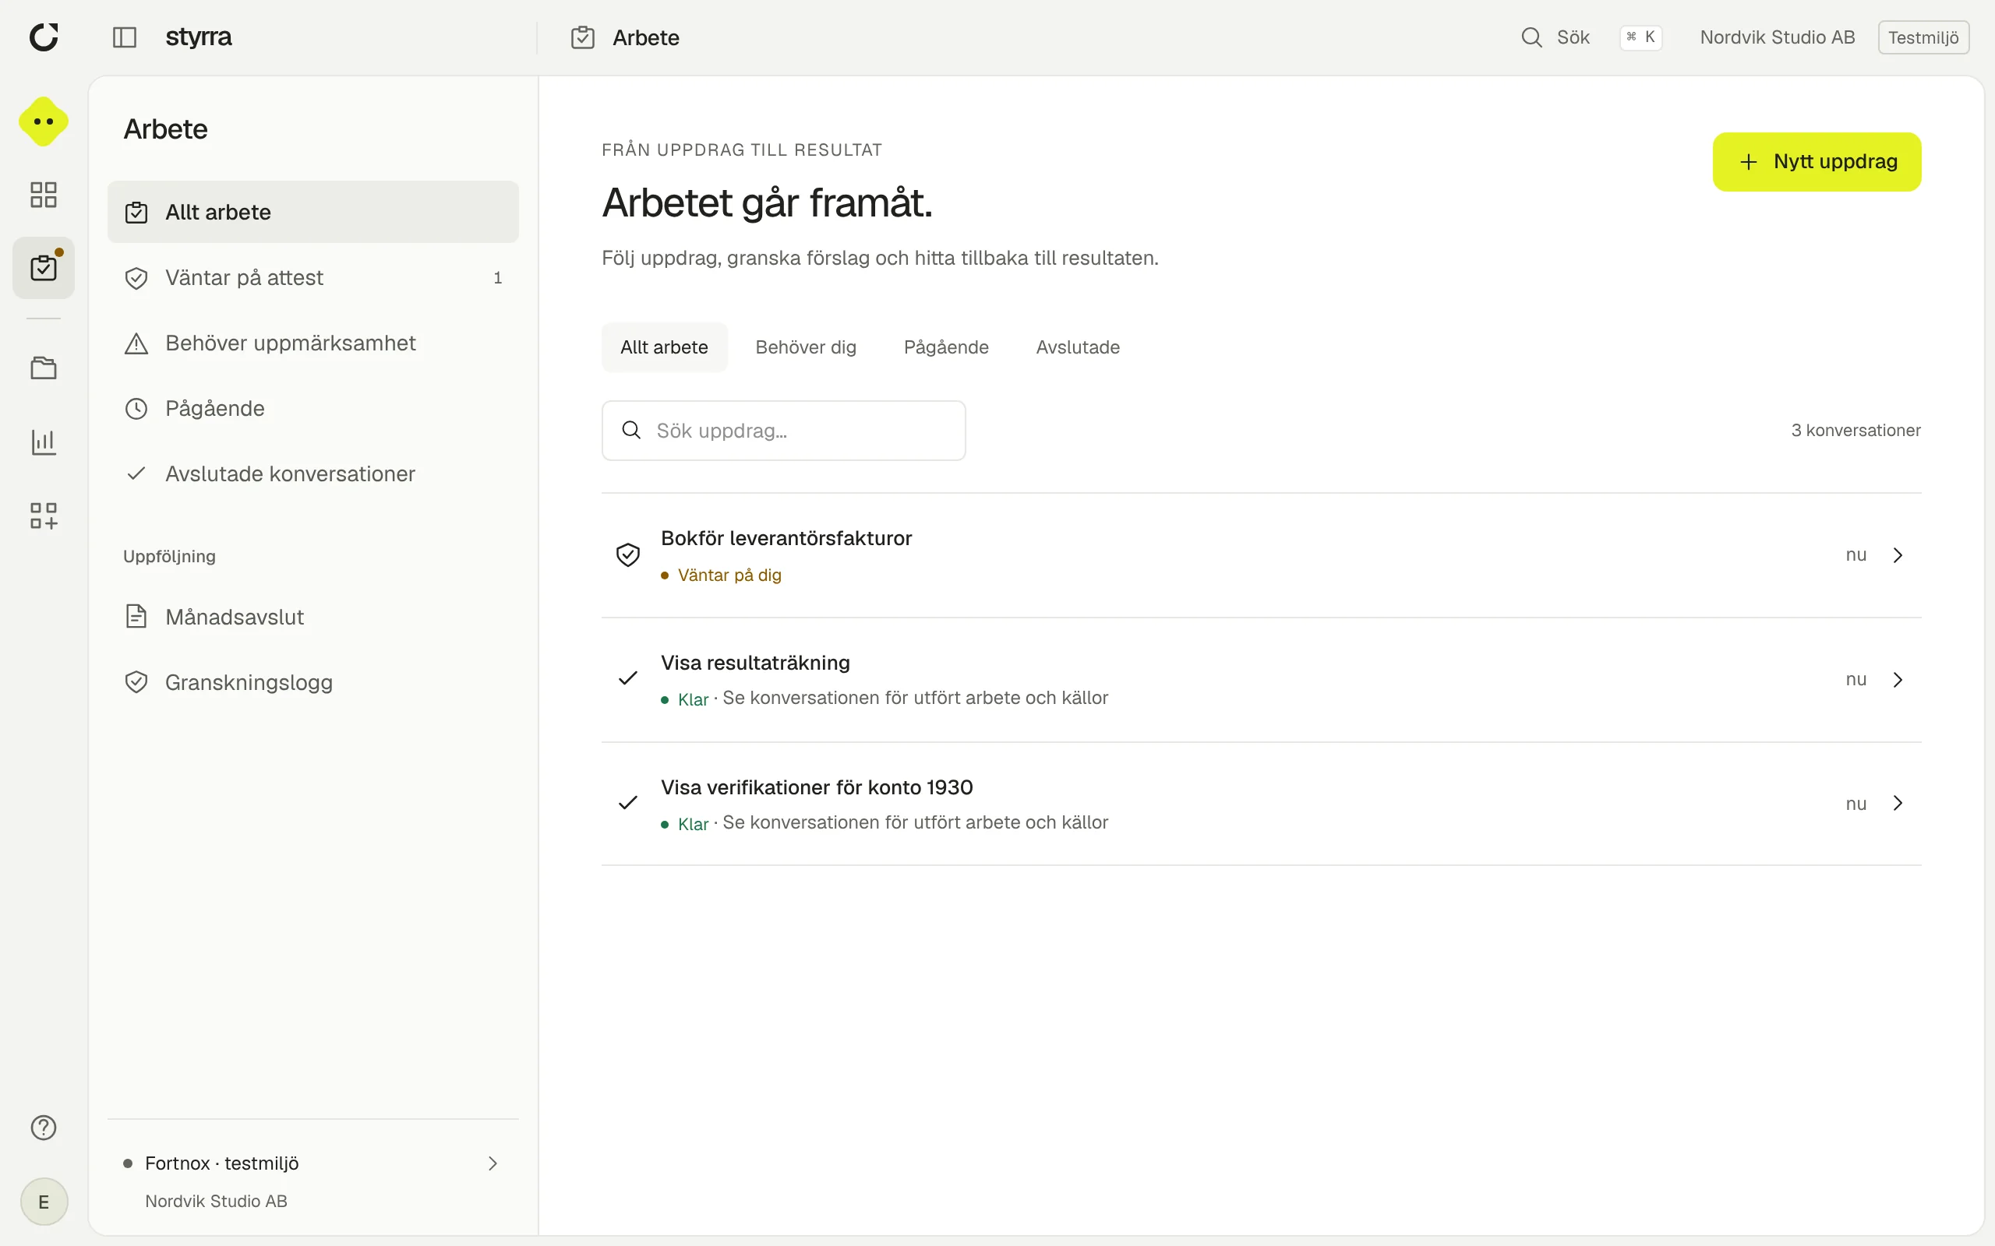Click Nordvik Studio AB in header

pos(1778,37)
